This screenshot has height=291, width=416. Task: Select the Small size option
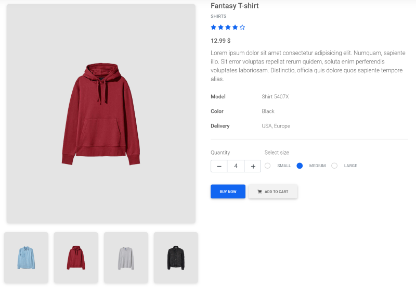(267, 166)
